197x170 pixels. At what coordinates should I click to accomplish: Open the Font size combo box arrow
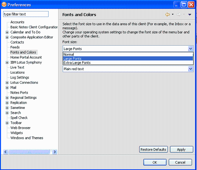[x=190, y=49]
